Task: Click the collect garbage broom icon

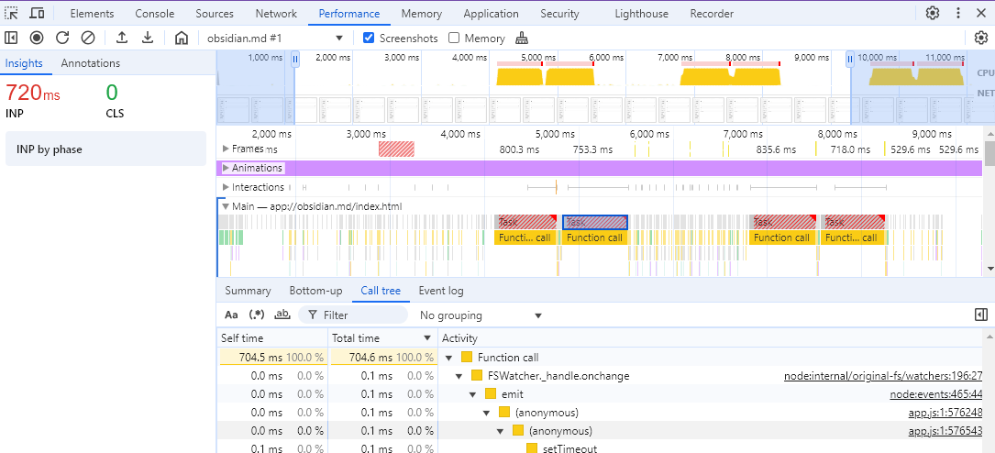Action: pos(523,38)
